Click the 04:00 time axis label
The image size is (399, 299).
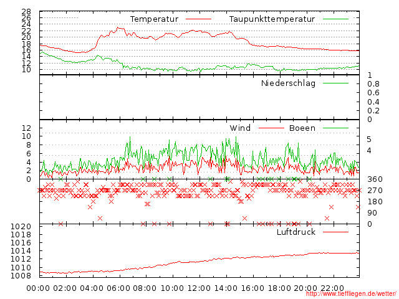92,288
